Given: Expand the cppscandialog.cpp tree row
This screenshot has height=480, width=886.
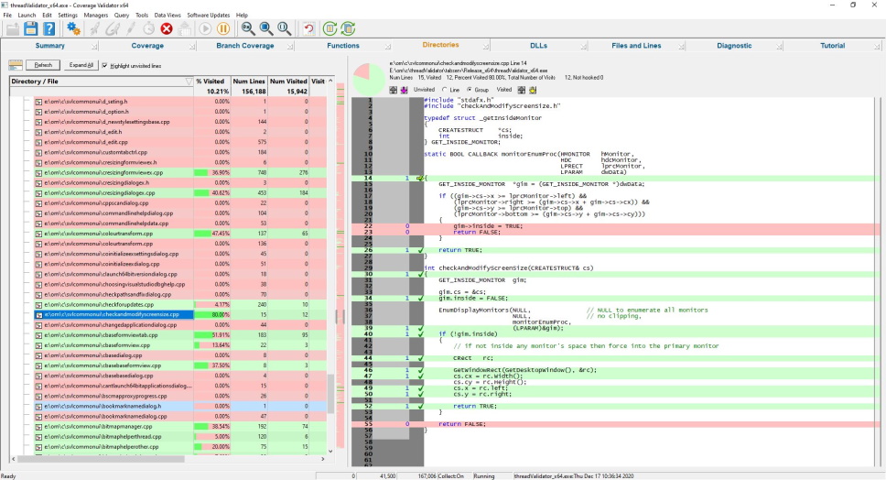Looking at the screenshot, I should pos(38,203).
